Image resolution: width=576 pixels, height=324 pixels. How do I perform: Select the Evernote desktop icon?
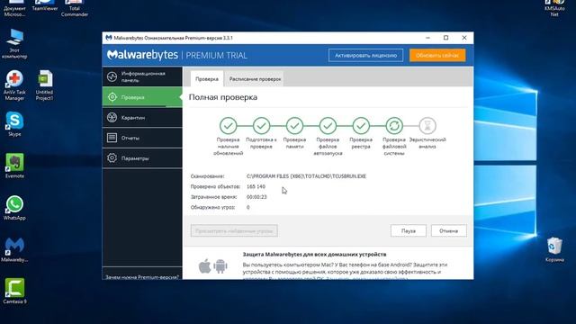[14, 166]
